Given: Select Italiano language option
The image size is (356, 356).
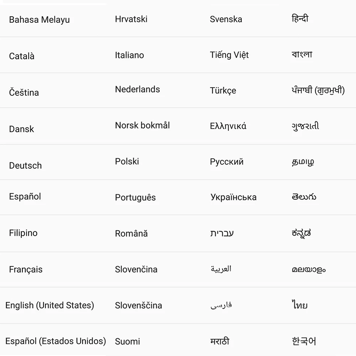Looking at the screenshot, I should tap(129, 55).
